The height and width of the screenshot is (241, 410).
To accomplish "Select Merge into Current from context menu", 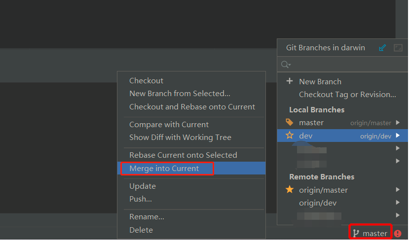I will [x=164, y=169].
